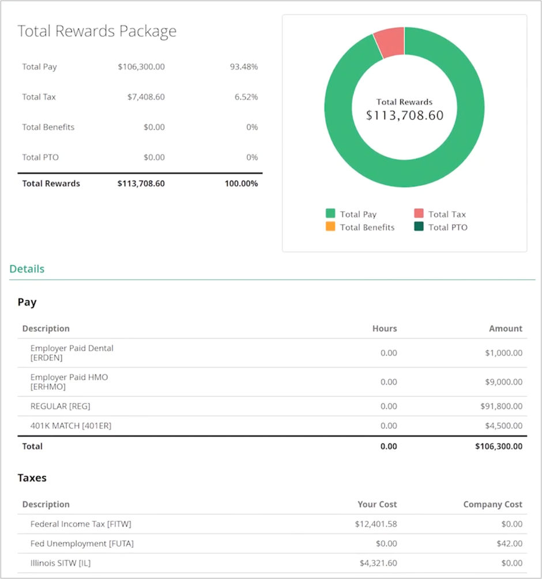The height and width of the screenshot is (579, 542).
Task: Click the dark green Total PTO legend swatch
Action: point(419,227)
